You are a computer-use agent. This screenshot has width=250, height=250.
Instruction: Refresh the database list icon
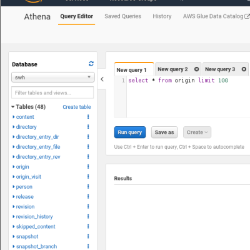91,64
